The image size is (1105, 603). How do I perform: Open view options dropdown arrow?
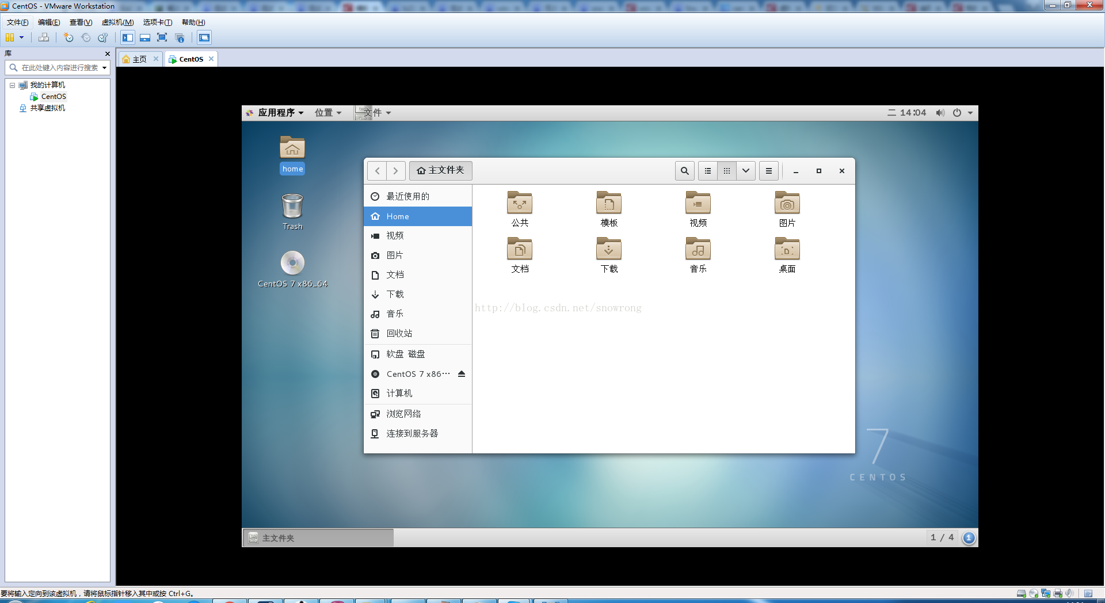[746, 171]
